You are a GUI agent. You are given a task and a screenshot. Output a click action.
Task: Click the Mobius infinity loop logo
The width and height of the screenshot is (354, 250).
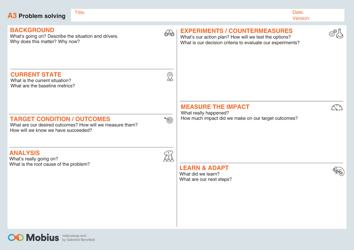pyautogui.click(x=16, y=237)
